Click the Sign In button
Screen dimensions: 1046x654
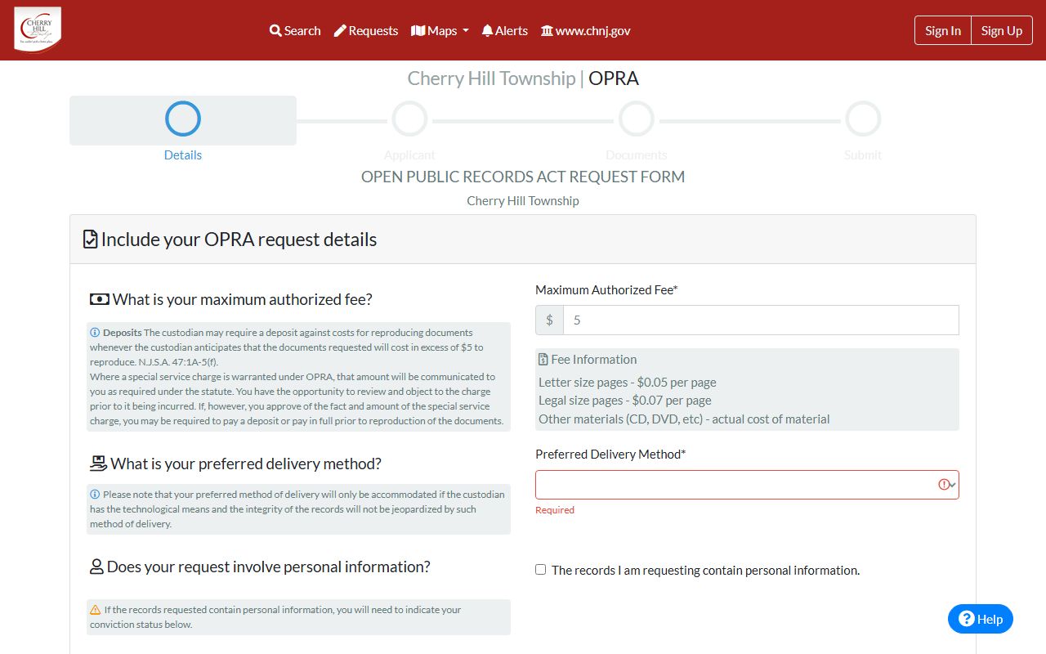[x=943, y=30]
